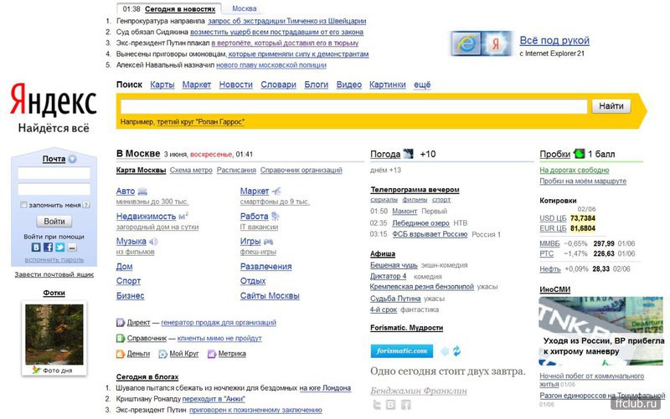Click the Войти login button
Image resolution: width=670 pixels, height=419 pixels.
tap(54, 222)
